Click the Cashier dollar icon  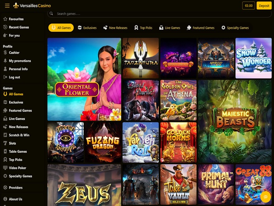click(5, 52)
